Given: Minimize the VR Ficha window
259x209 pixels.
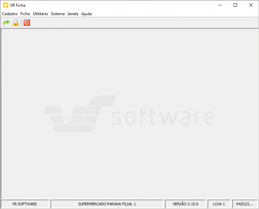Looking at the screenshot, I should click(220, 5).
